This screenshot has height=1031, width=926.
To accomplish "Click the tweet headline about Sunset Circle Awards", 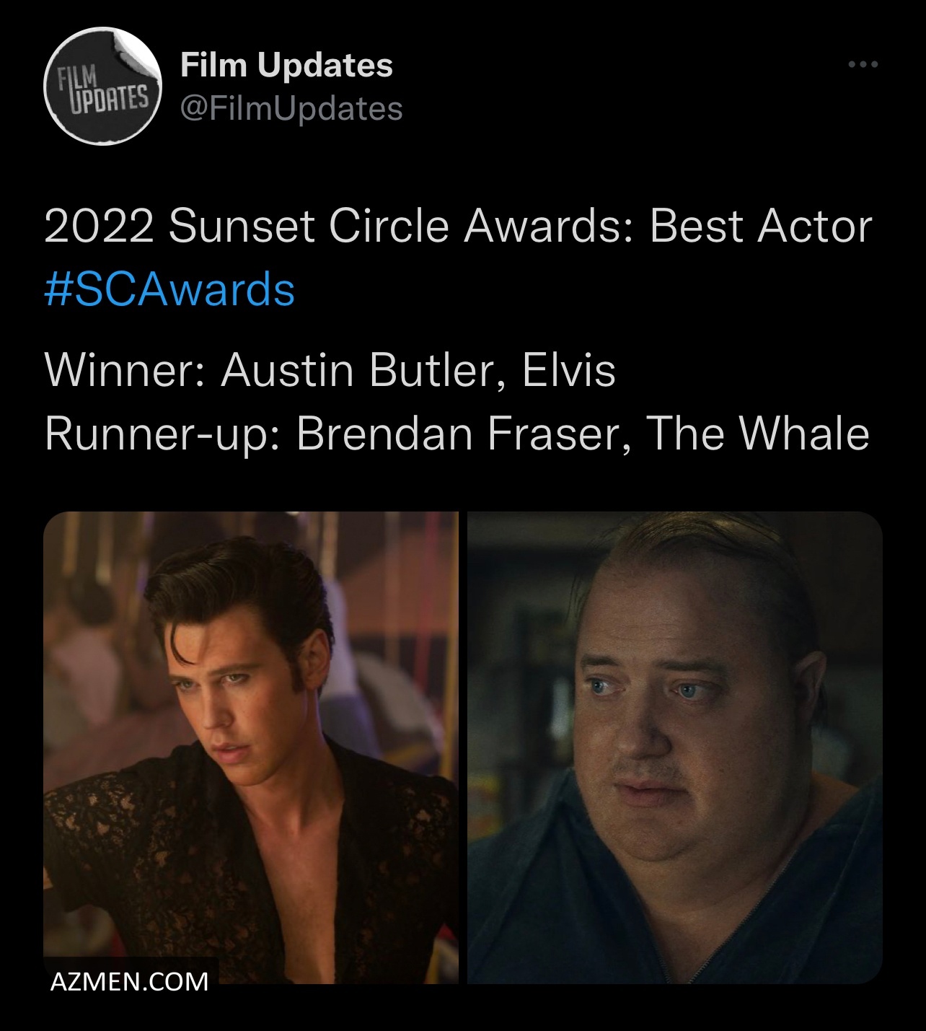I will pos(459,227).
